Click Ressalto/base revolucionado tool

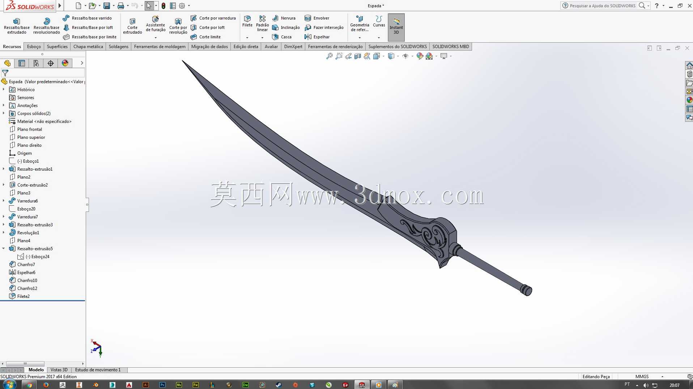pos(47,26)
